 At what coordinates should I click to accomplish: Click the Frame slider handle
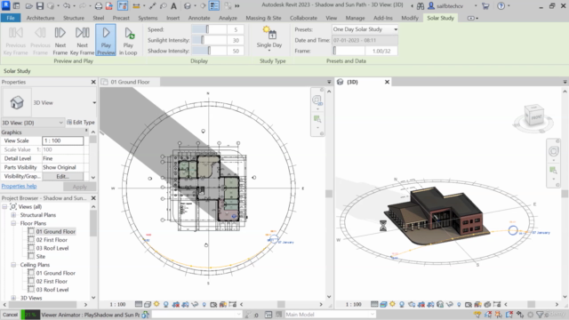tap(334, 51)
